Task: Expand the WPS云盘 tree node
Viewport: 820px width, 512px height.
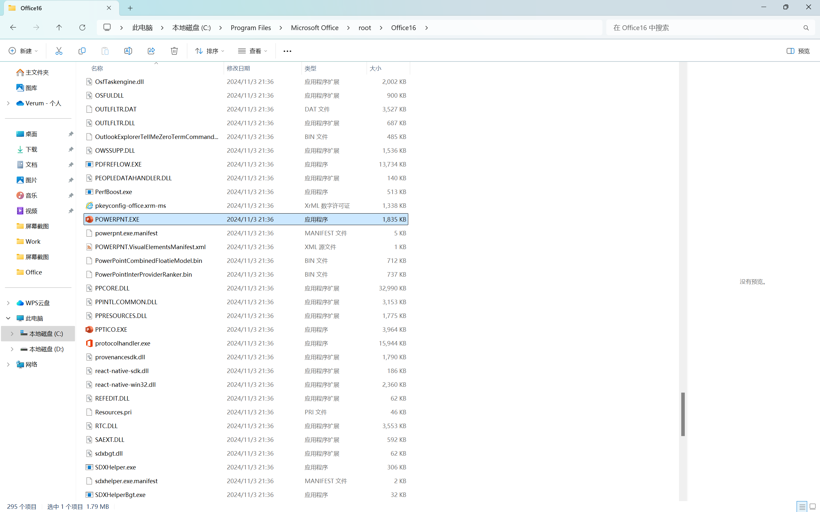Action: tap(8, 303)
